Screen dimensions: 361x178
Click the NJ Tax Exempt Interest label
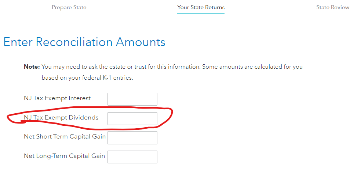click(x=57, y=98)
